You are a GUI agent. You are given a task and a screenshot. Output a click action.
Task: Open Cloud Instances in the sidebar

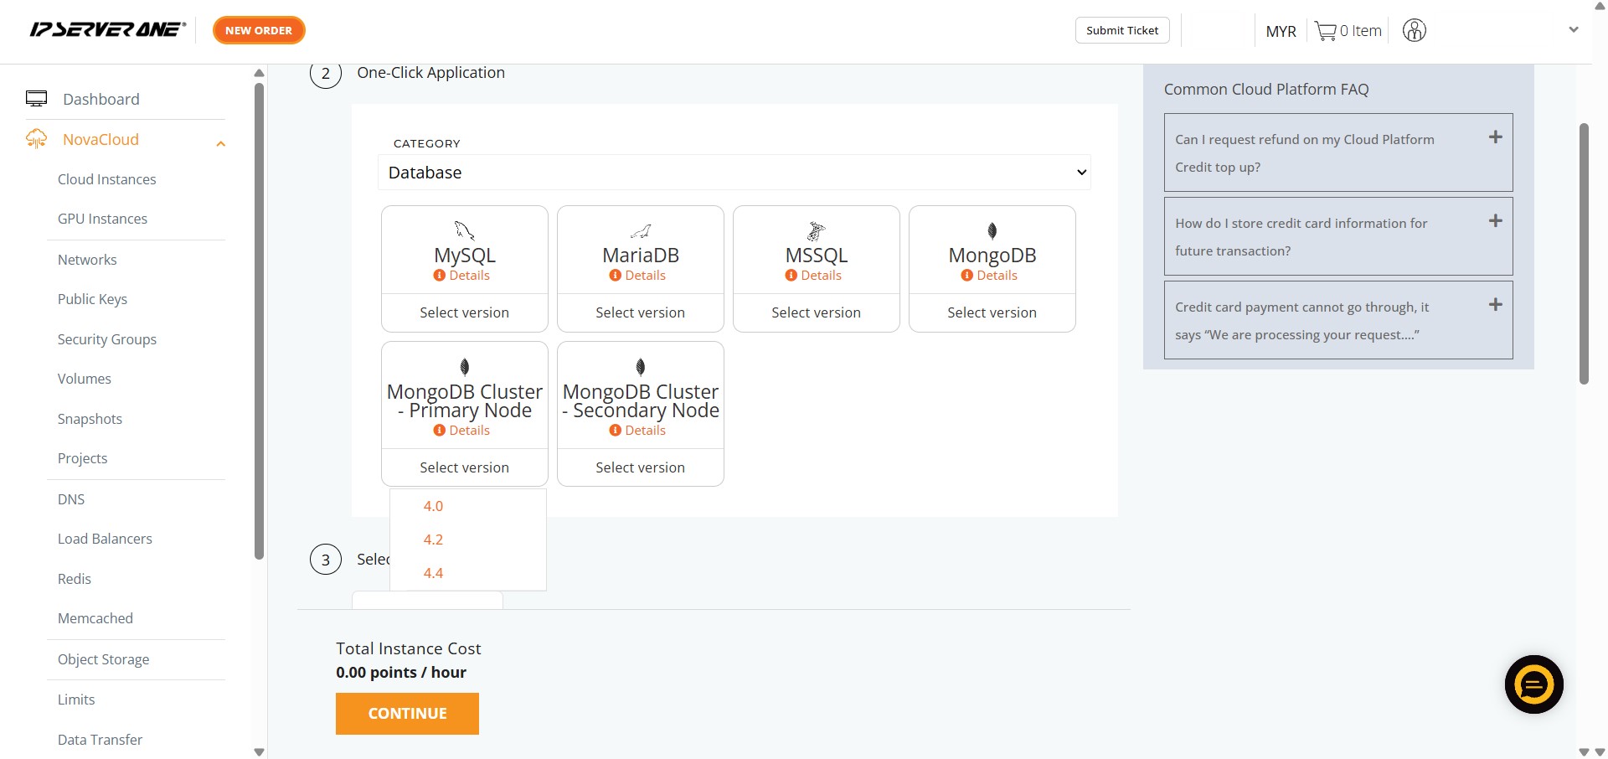106,179
